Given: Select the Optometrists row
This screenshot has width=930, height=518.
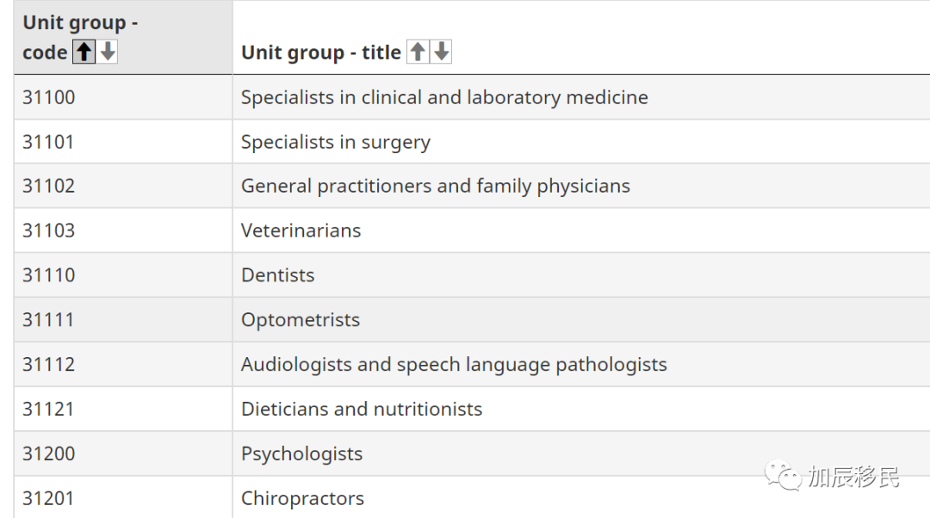Looking at the screenshot, I should click(472, 319).
